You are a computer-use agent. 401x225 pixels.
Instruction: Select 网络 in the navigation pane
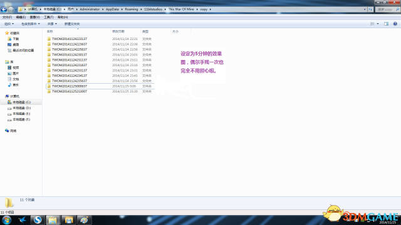pos(11,131)
